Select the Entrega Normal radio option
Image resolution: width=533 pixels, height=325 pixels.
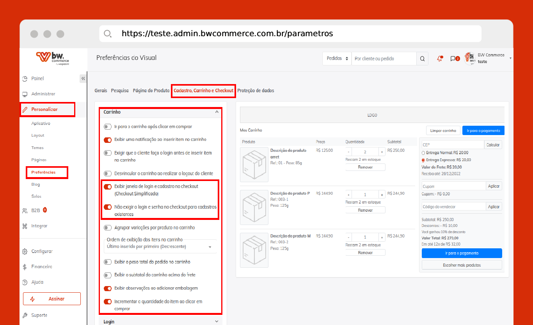(x=424, y=153)
